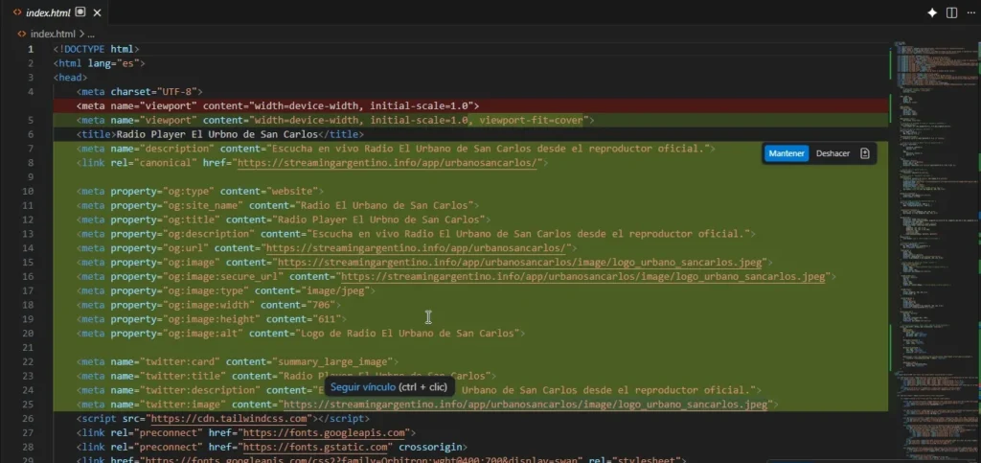Split the editor with the split icon
This screenshot has height=463, width=981.
(x=951, y=12)
